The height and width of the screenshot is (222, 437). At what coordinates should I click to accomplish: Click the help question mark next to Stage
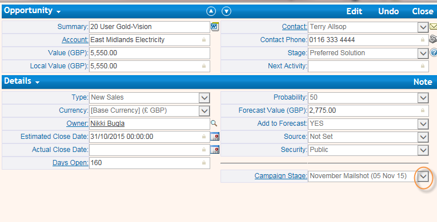(x=434, y=52)
